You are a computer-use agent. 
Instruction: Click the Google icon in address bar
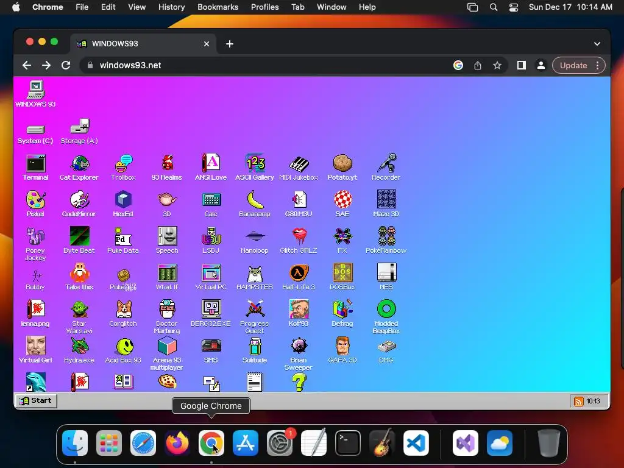pyautogui.click(x=458, y=65)
